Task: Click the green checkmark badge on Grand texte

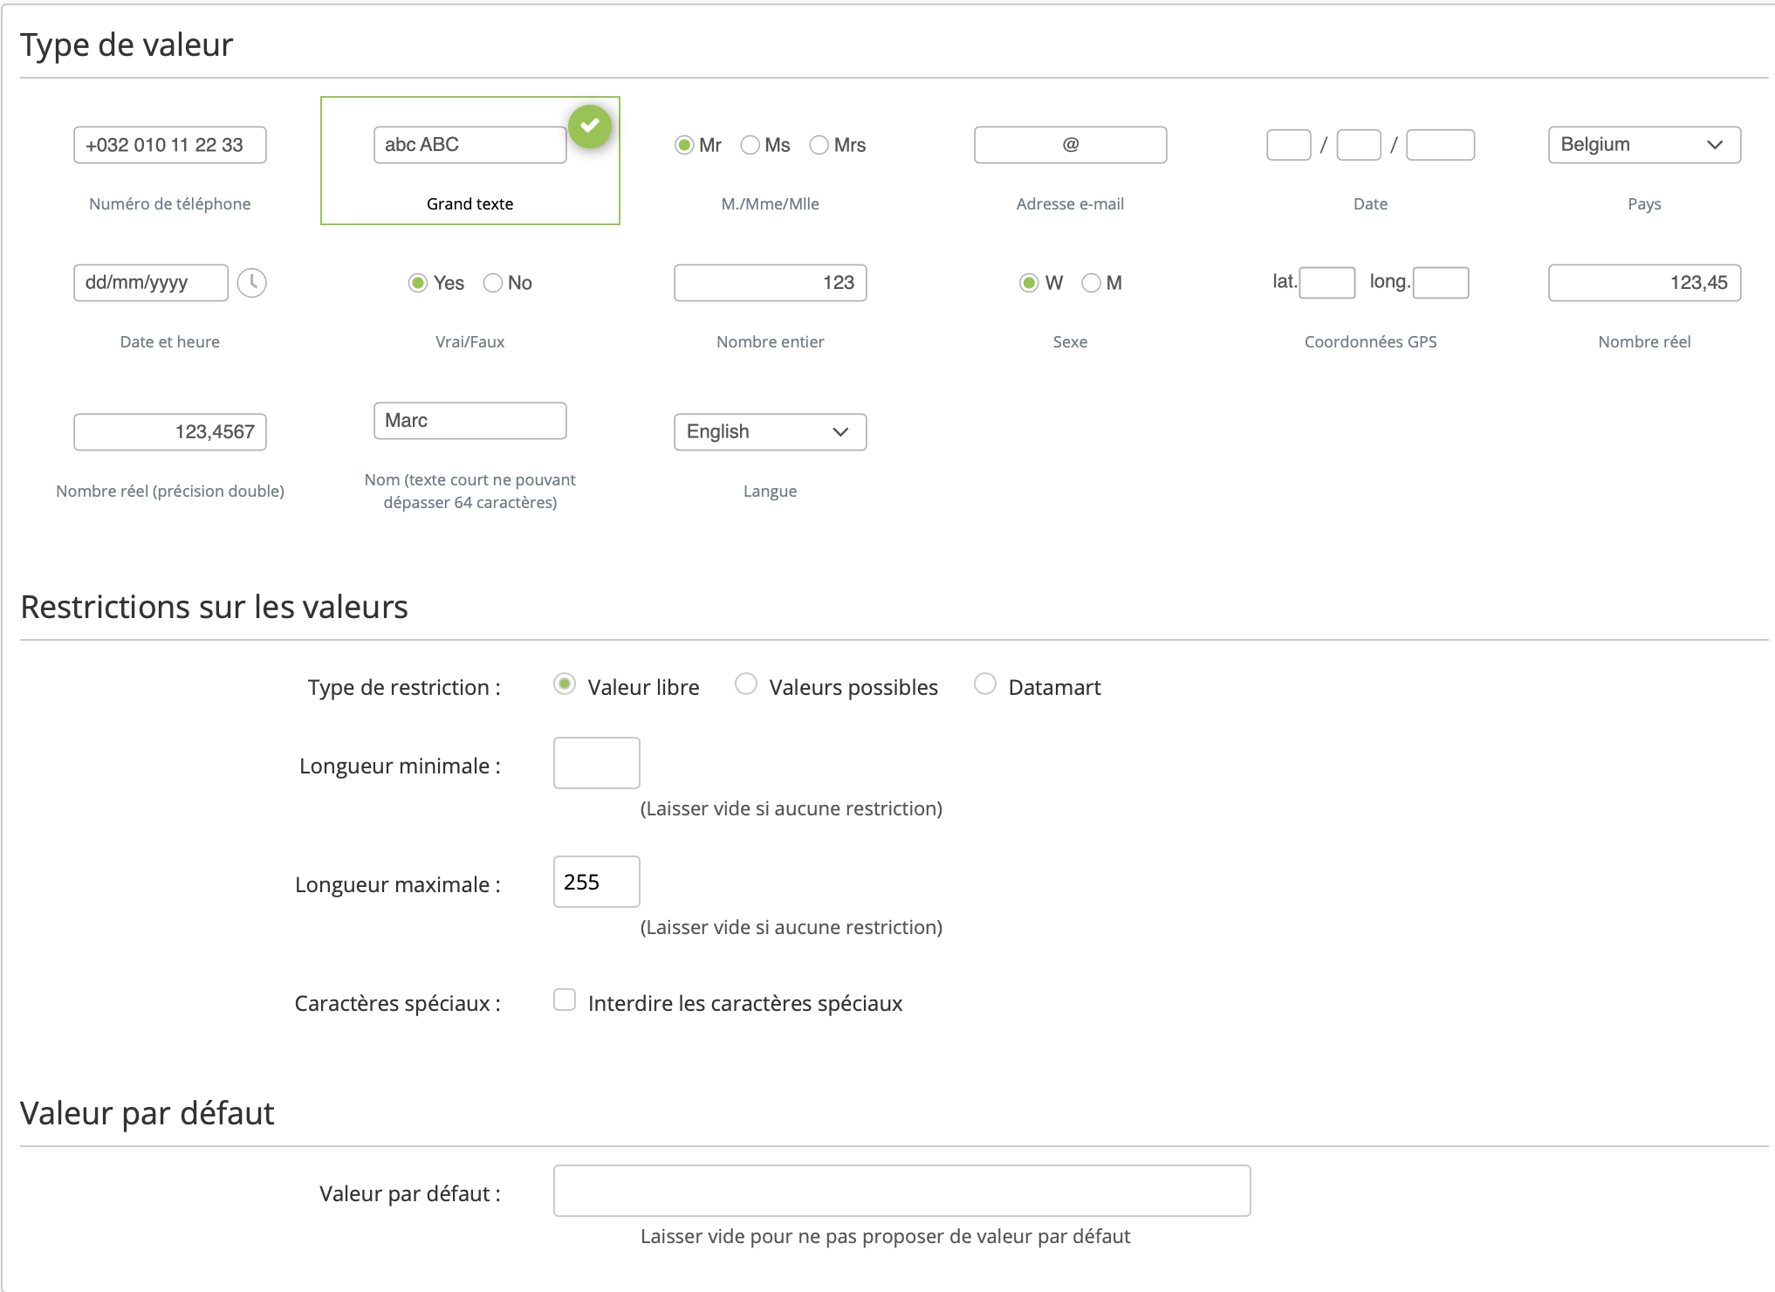Action: pos(590,127)
